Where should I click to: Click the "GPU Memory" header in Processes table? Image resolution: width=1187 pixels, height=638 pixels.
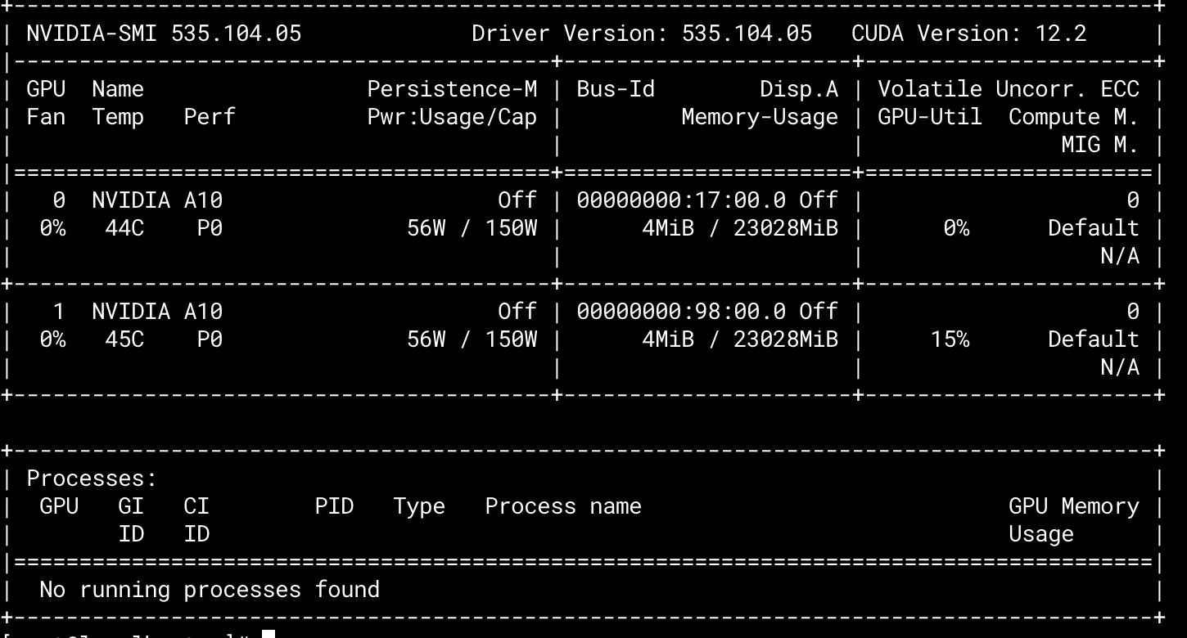(1074, 506)
